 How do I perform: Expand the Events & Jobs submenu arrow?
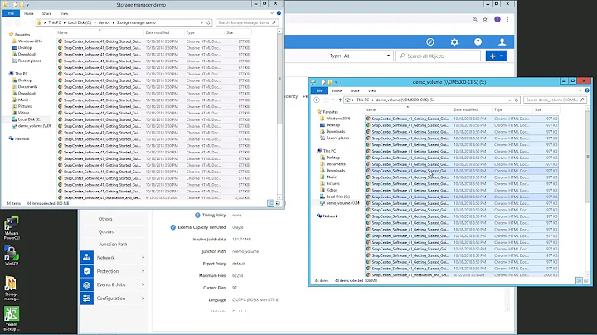143,284
